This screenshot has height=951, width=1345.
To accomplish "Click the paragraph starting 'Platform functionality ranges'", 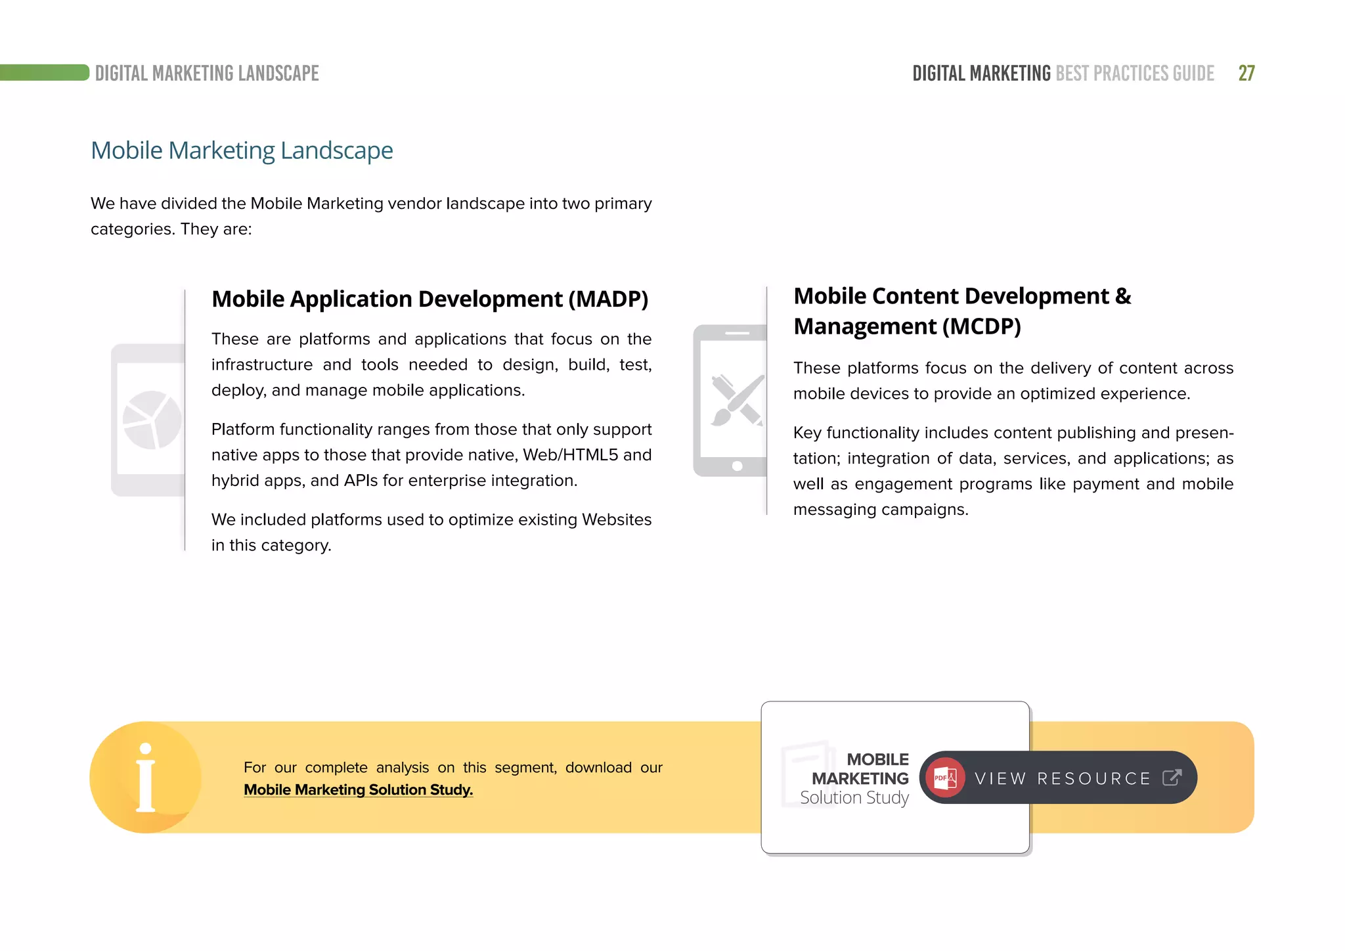I will tap(431, 454).
